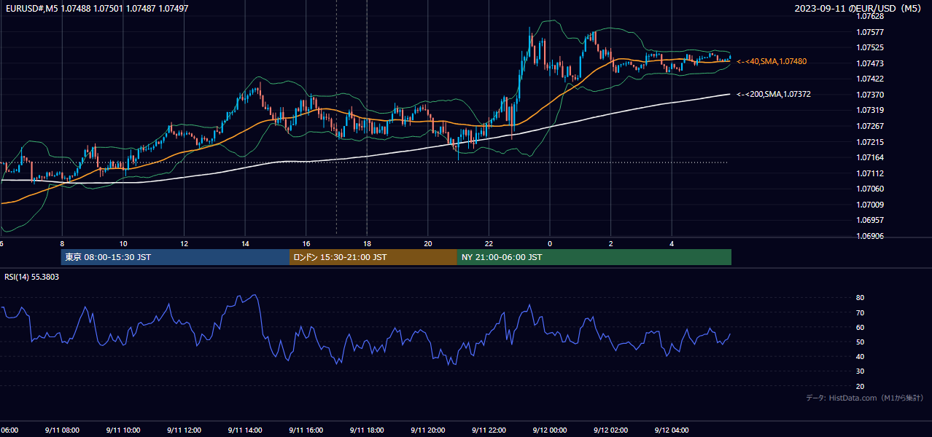Viewport: 932px width, 437px height.
Task: Click hour label 14 under price chart
Action: coord(245,244)
